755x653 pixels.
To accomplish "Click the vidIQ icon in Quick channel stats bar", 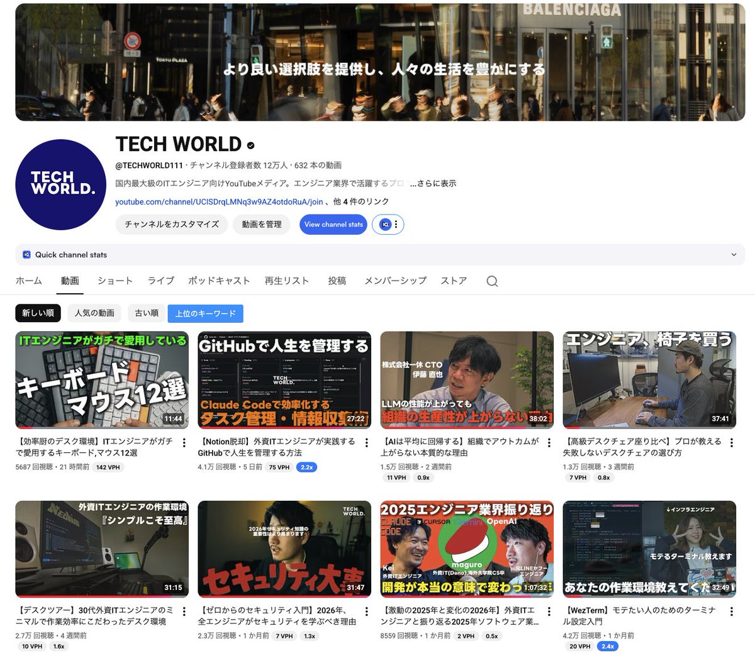I will (26, 255).
